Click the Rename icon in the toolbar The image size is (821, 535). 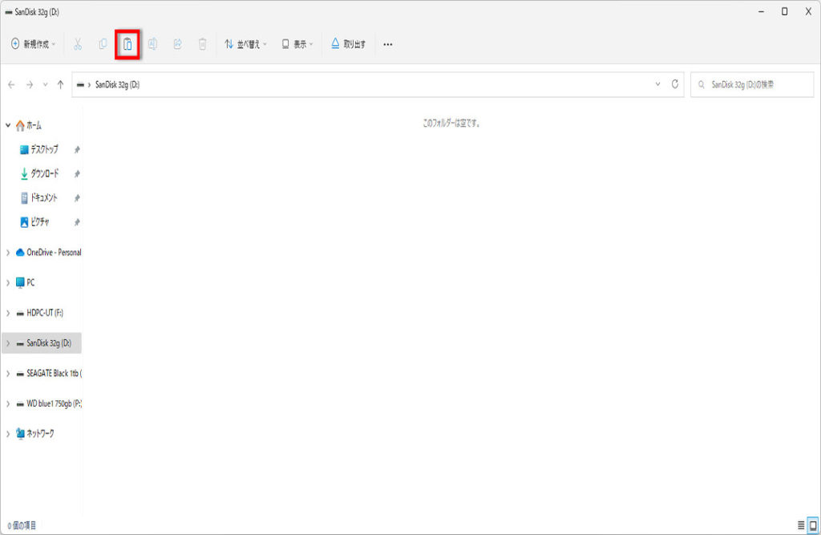tap(152, 44)
